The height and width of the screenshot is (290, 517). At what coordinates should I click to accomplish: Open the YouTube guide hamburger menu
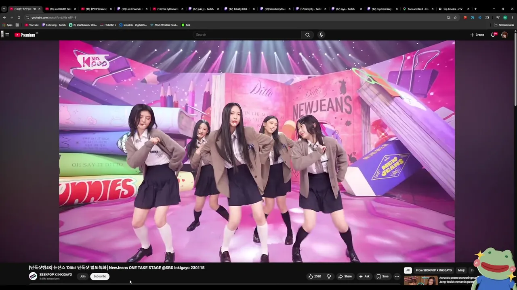[x=7, y=35]
